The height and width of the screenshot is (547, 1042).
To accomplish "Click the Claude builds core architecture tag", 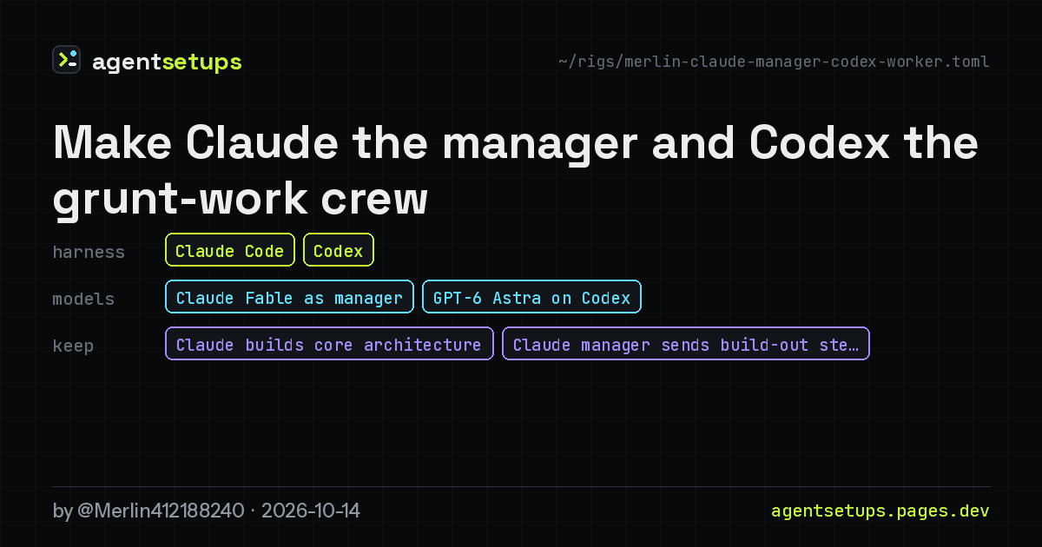I will [x=329, y=344].
